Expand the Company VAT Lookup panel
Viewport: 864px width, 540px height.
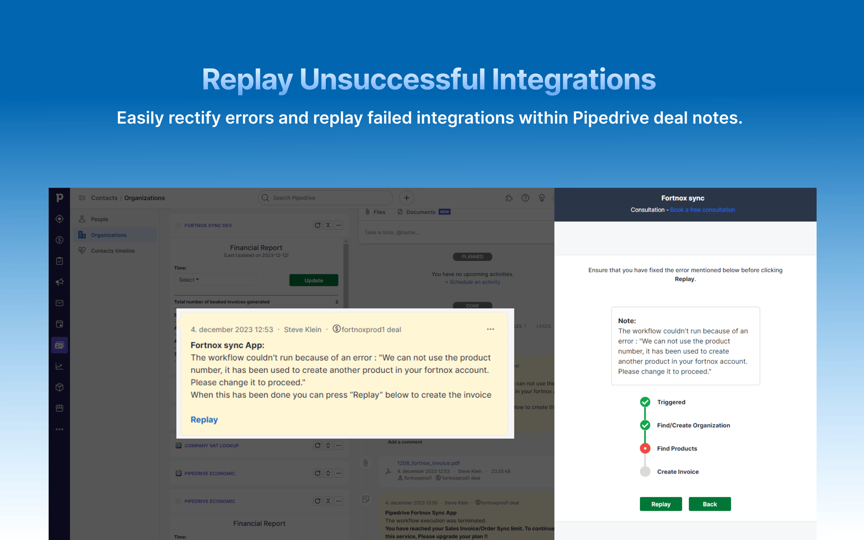328,445
